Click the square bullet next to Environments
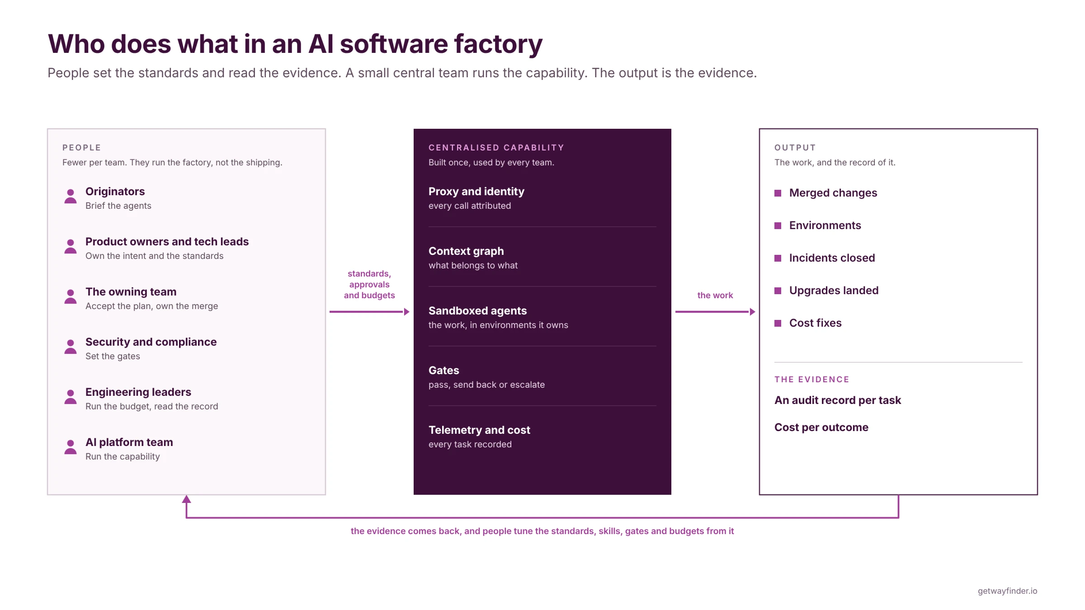Viewport: 1085px width, 610px height. 778,226
